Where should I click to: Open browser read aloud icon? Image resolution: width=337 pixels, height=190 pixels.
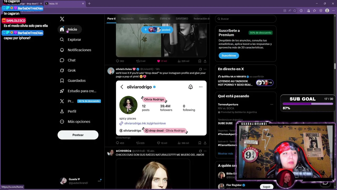tap(290, 11)
